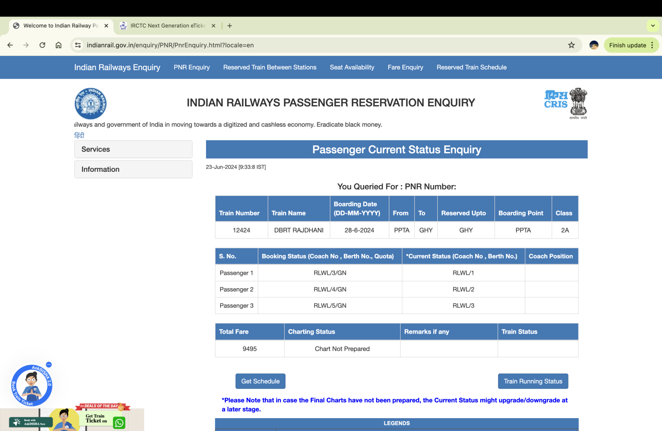Screen dimensions: 662x431
Task: Bookmark this page with the star icon
Action: pos(571,45)
